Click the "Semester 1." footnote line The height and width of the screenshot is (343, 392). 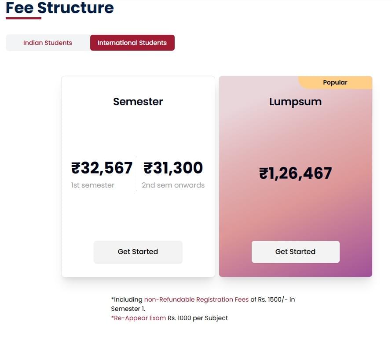tap(128, 309)
